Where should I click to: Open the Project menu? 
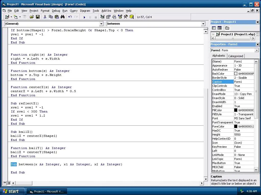click(x=34, y=11)
